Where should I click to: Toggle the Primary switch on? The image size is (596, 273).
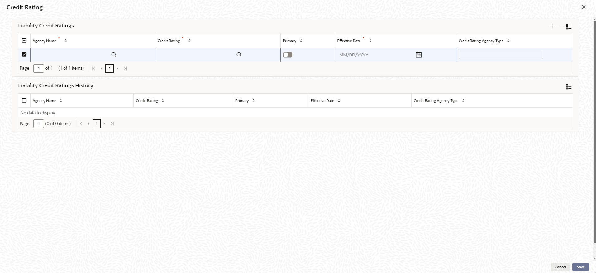click(x=288, y=55)
